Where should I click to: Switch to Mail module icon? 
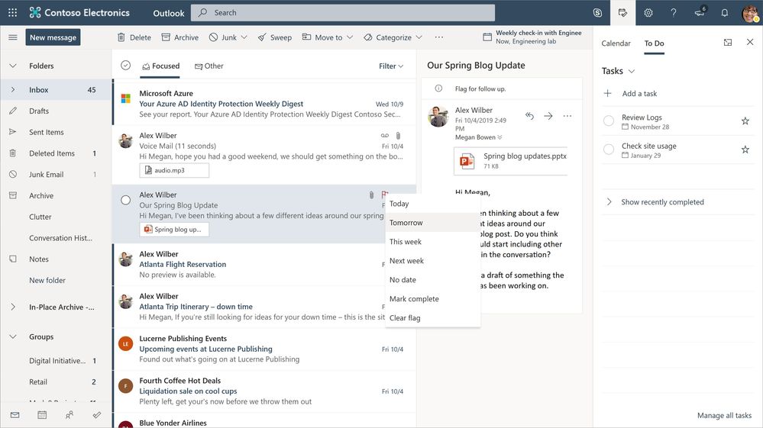15,415
